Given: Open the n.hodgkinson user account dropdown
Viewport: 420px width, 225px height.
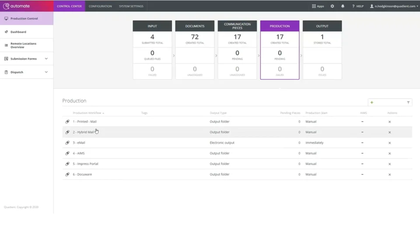Looking at the screenshot, I should (394, 6).
